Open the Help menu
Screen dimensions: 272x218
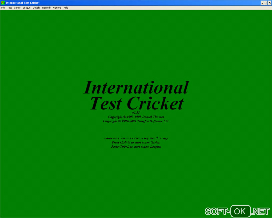tap(66, 8)
